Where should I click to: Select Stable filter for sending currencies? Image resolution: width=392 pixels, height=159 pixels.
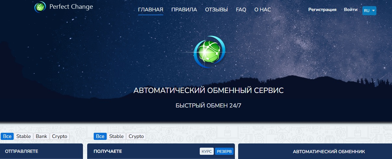23,136
